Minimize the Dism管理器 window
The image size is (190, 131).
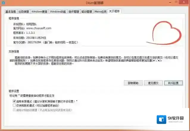(x=170, y=2)
